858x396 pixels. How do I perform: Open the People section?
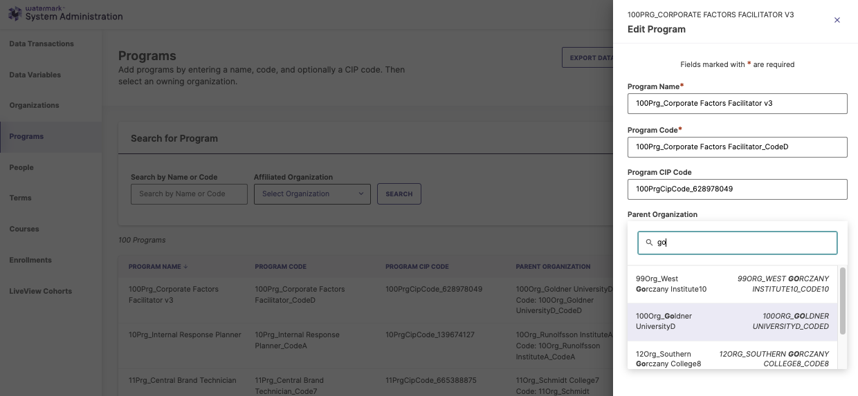[51, 167]
